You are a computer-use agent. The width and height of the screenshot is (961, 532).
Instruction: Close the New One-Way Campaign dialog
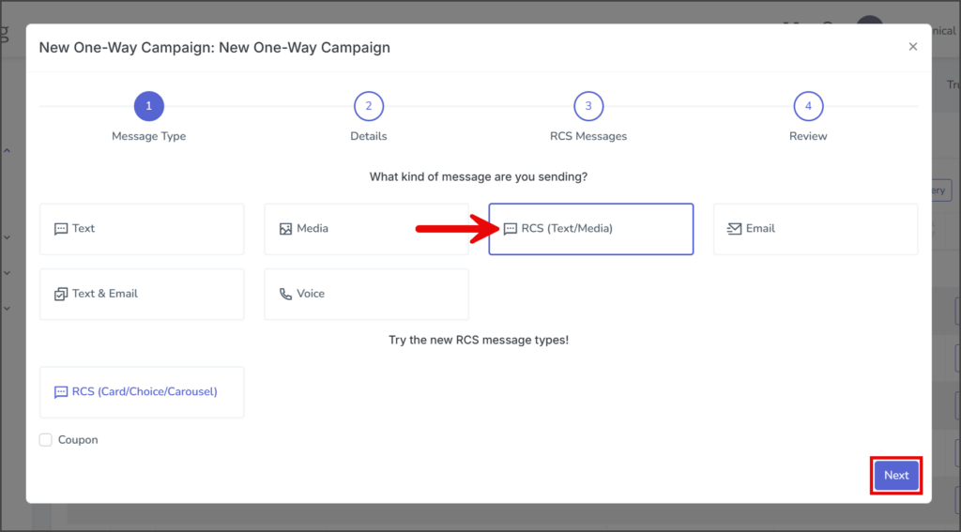click(912, 47)
